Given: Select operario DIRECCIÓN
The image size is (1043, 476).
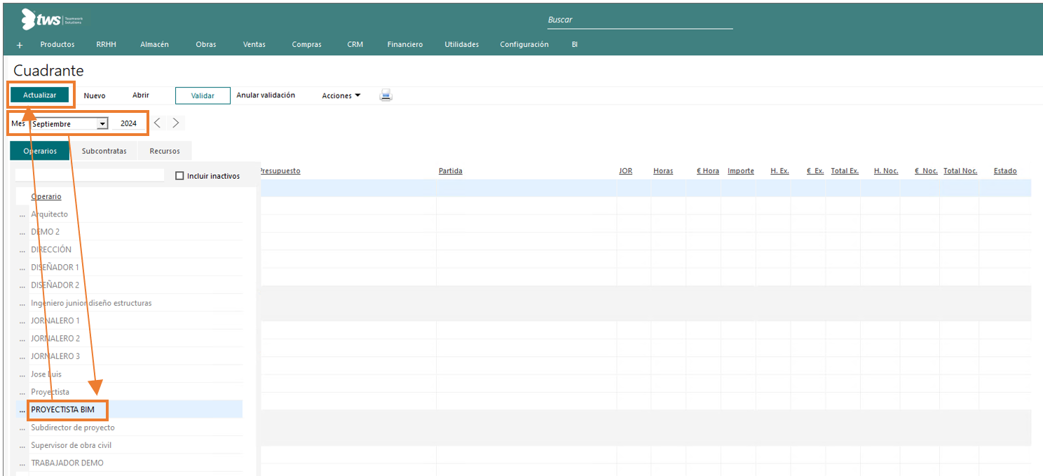Looking at the screenshot, I should pyautogui.click(x=51, y=250).
